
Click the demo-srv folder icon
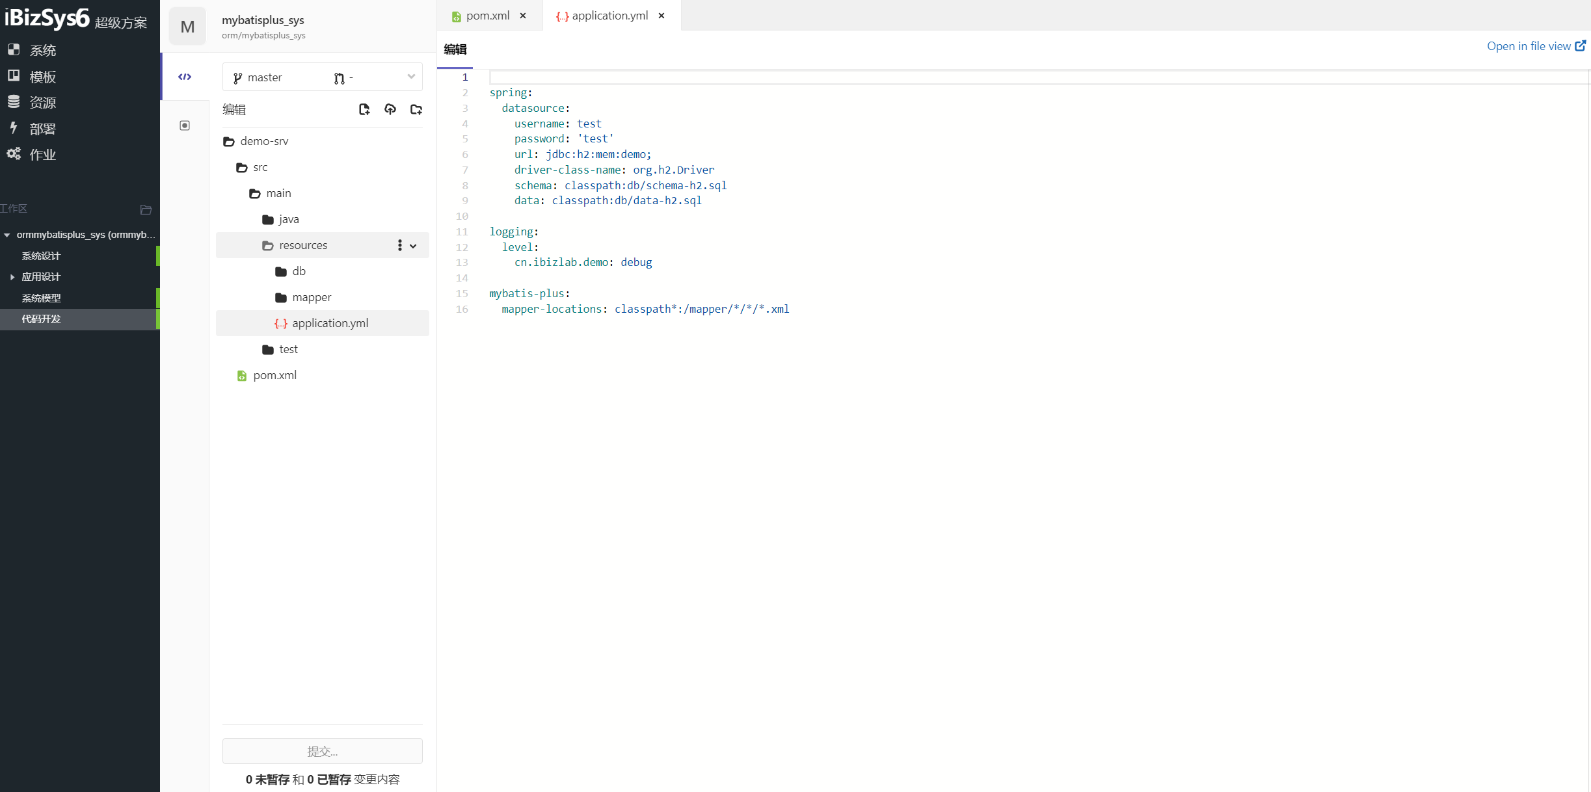(x=229, y=142)
